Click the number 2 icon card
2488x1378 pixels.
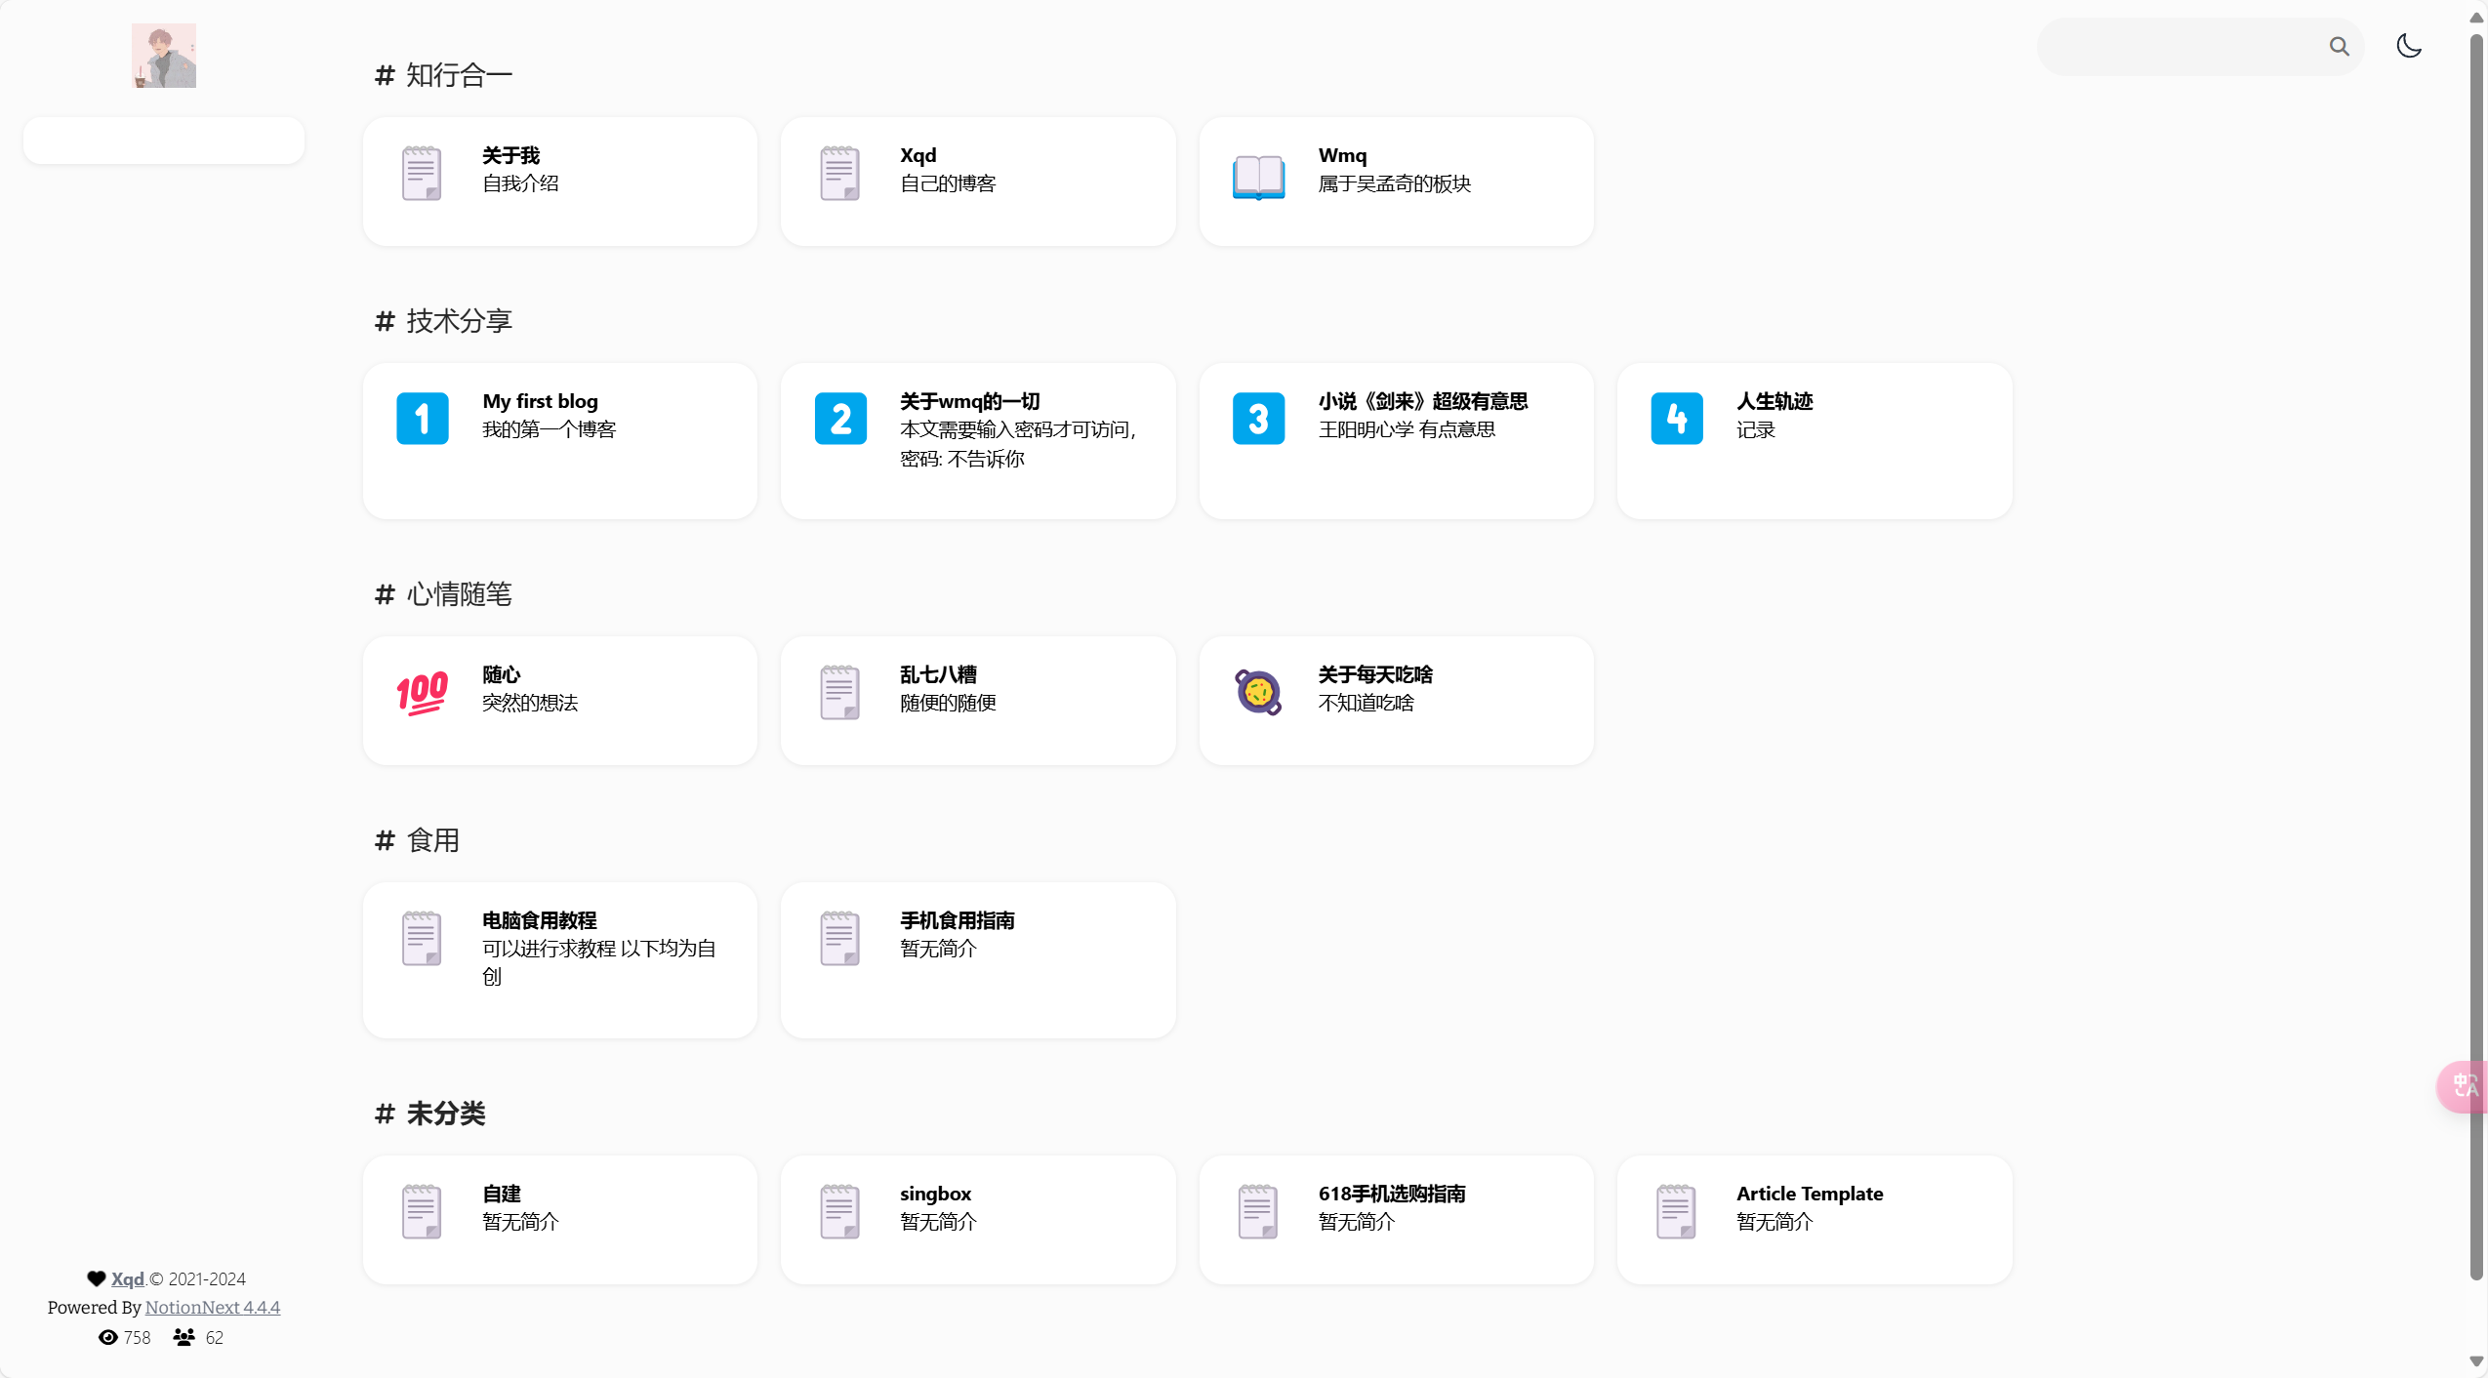(x=840, y=419)
